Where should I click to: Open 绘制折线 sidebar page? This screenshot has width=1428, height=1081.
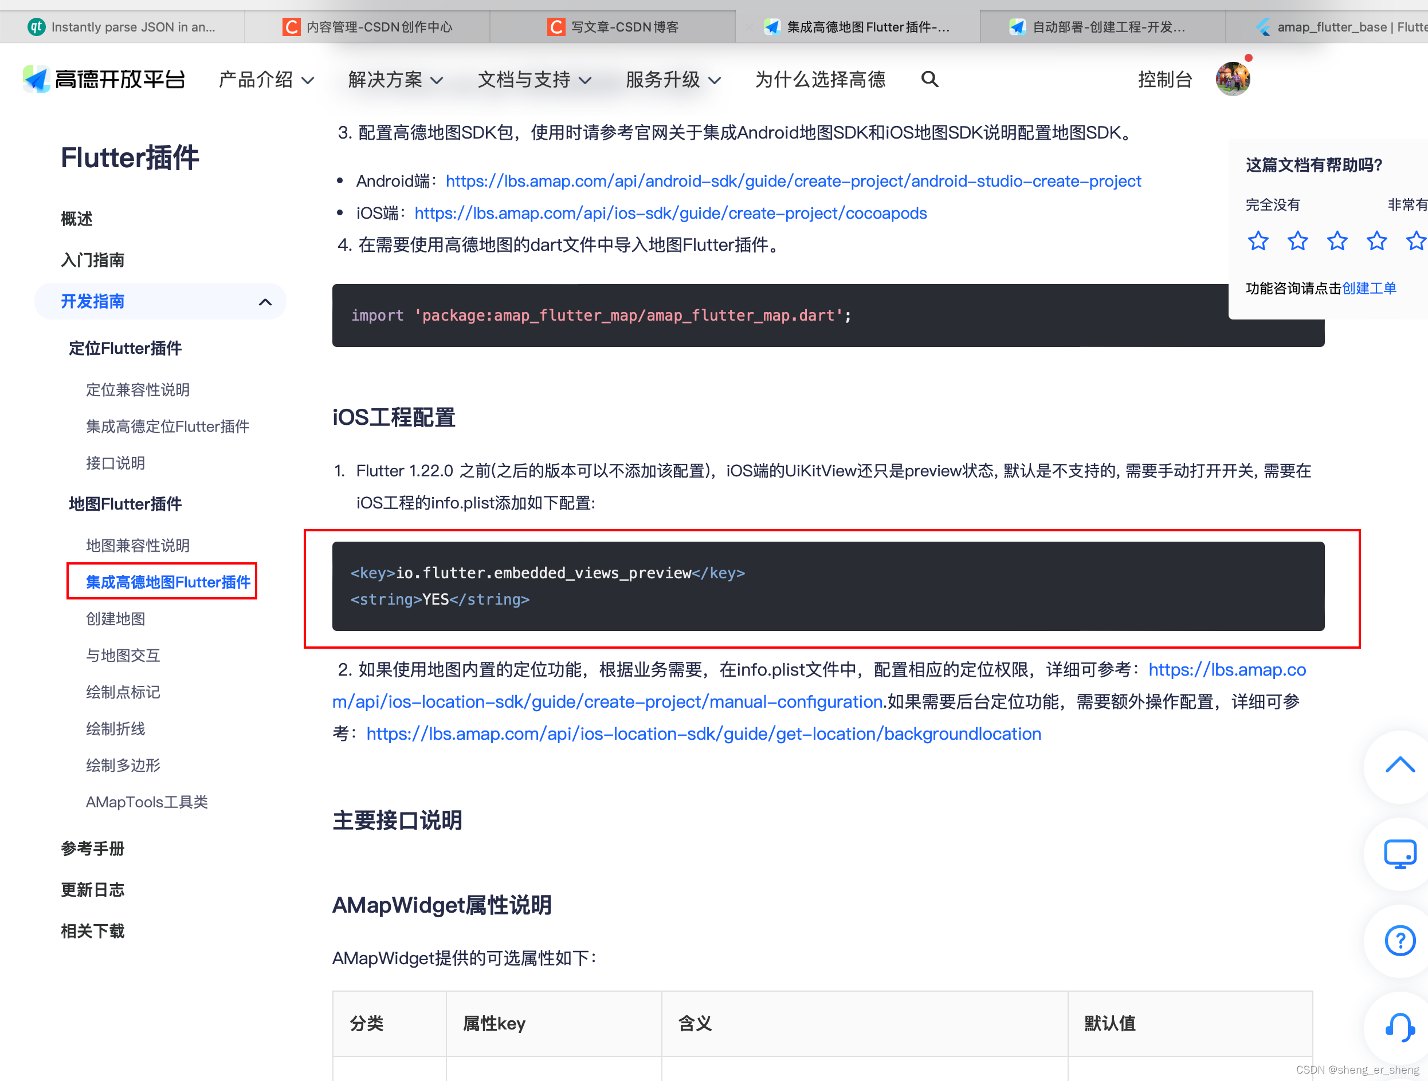click(x=116, y=729)
